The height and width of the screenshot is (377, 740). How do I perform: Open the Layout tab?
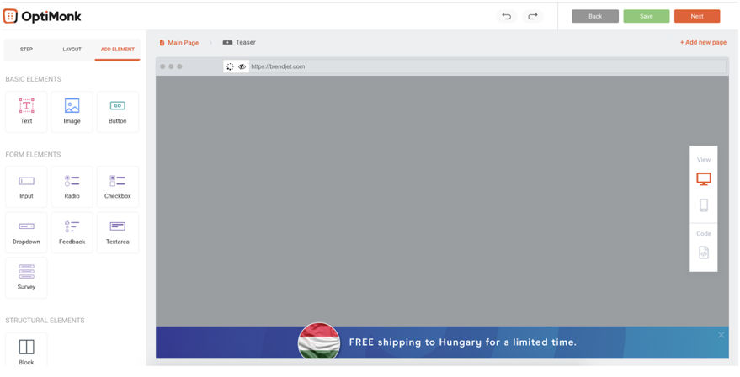tap(72, 49)
